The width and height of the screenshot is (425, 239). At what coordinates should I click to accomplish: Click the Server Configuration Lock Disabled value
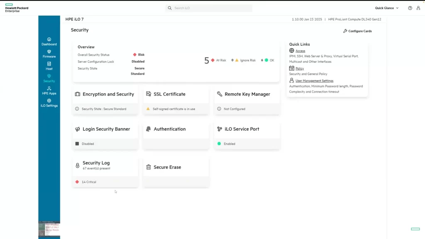[138, 61]
